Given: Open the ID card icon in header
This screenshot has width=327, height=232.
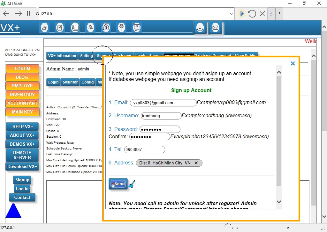Looking at the screenshot, I should (x=75, y=28).
